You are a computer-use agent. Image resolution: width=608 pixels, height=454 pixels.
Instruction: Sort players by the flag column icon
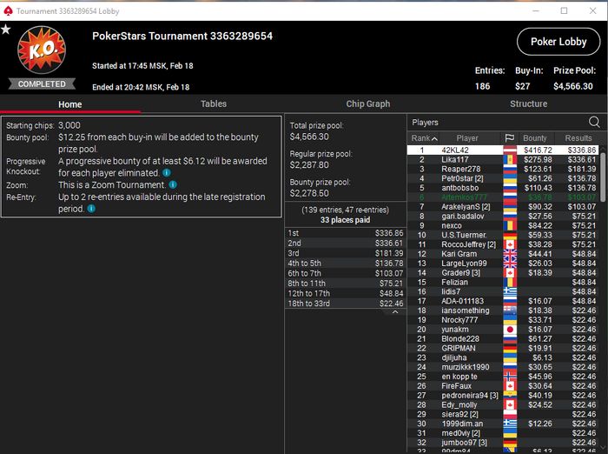(x=510, y=138)
